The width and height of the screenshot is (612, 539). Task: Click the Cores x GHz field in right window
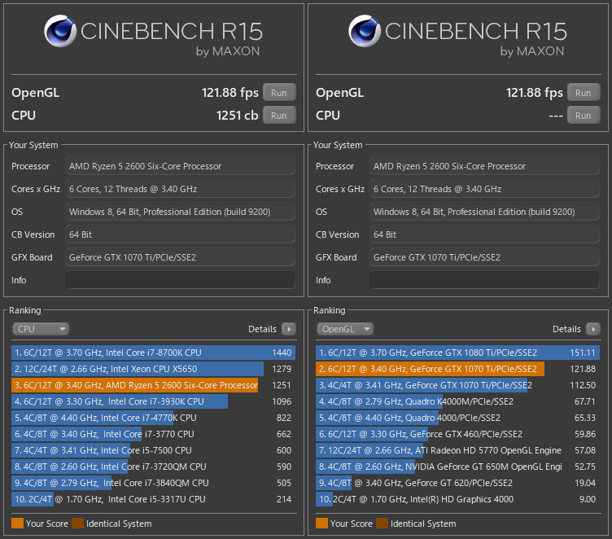[484, 189]
